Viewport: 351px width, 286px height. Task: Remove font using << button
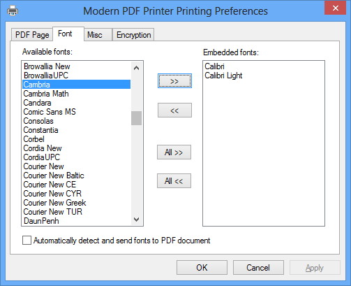(174, 110)
